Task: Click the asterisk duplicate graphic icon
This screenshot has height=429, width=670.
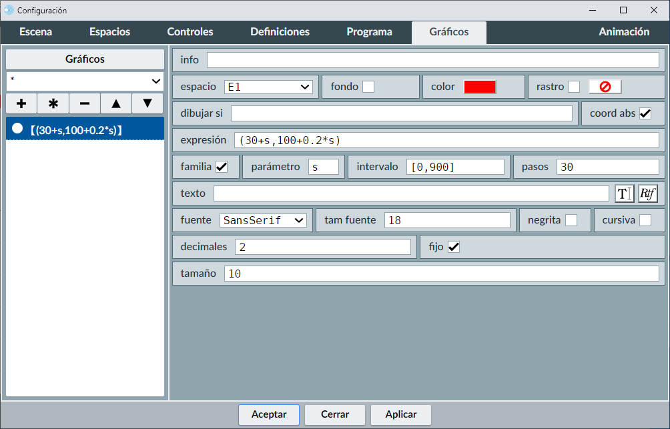Action: click(x=53, y=103)
